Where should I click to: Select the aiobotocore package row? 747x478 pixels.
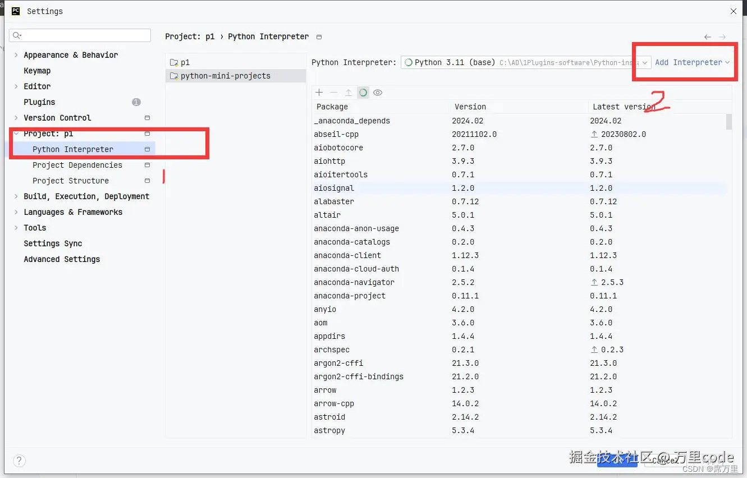click(519, 148)
